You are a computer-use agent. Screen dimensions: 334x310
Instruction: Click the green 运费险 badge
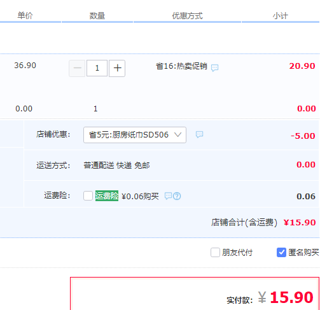107,195
